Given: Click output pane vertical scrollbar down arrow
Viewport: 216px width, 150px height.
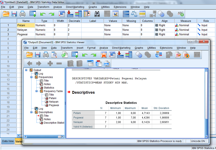Looking at the screenshot, I should pos(206,136).
